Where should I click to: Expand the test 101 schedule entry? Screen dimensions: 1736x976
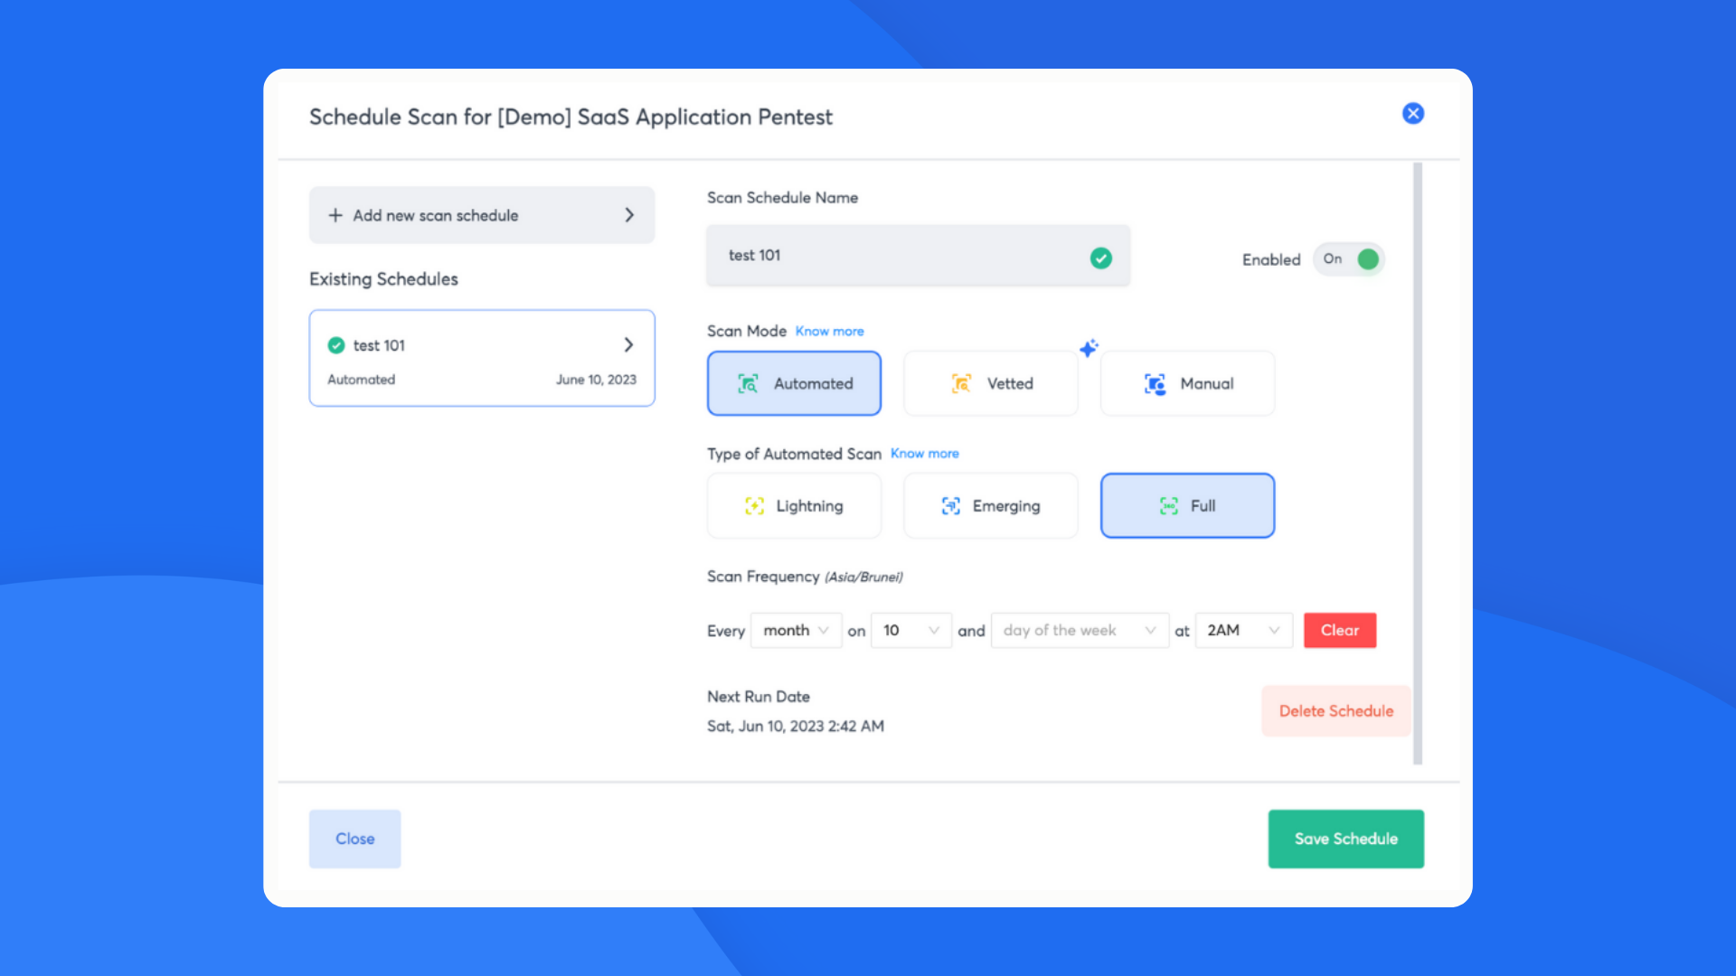coord(628,344)
